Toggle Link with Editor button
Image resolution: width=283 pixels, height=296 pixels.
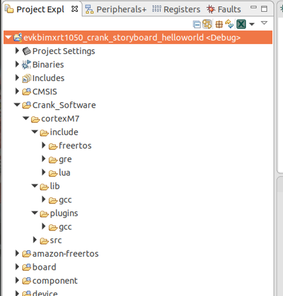pos(207,24)
